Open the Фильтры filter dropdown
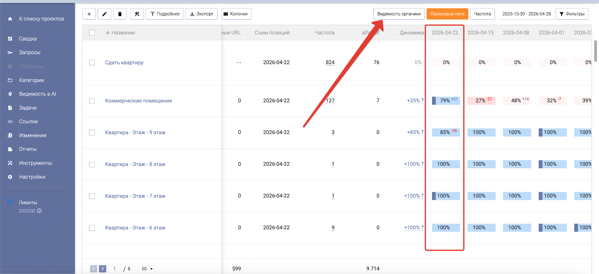The image size is (599, 274). (x=572, y=14)
